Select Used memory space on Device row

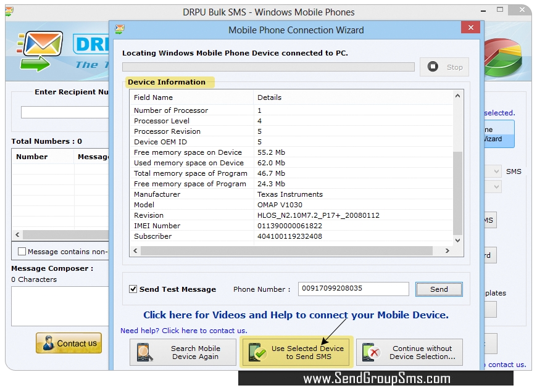291,163
